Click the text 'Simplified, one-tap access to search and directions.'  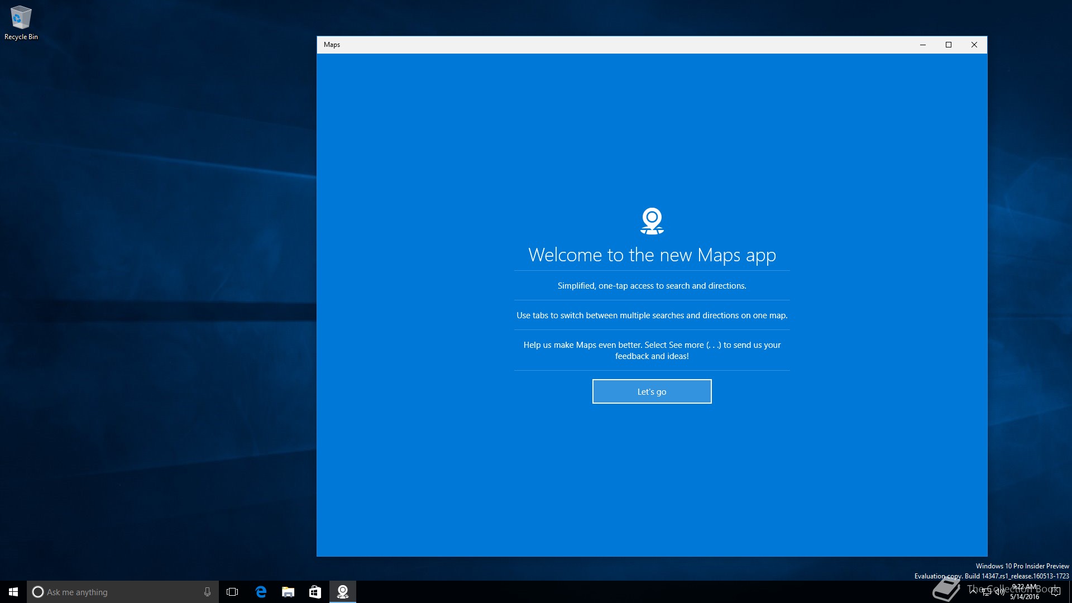[x=652, y=286]
